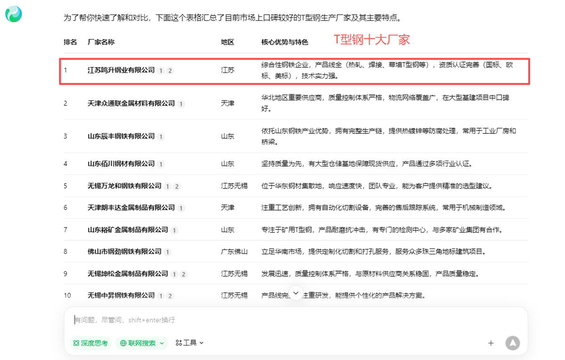This screenshot has height=360, width=565.
Task: Open citation 2 next to 无锡万龙和钢铁有限公司
Action: [x=177, y=187]
